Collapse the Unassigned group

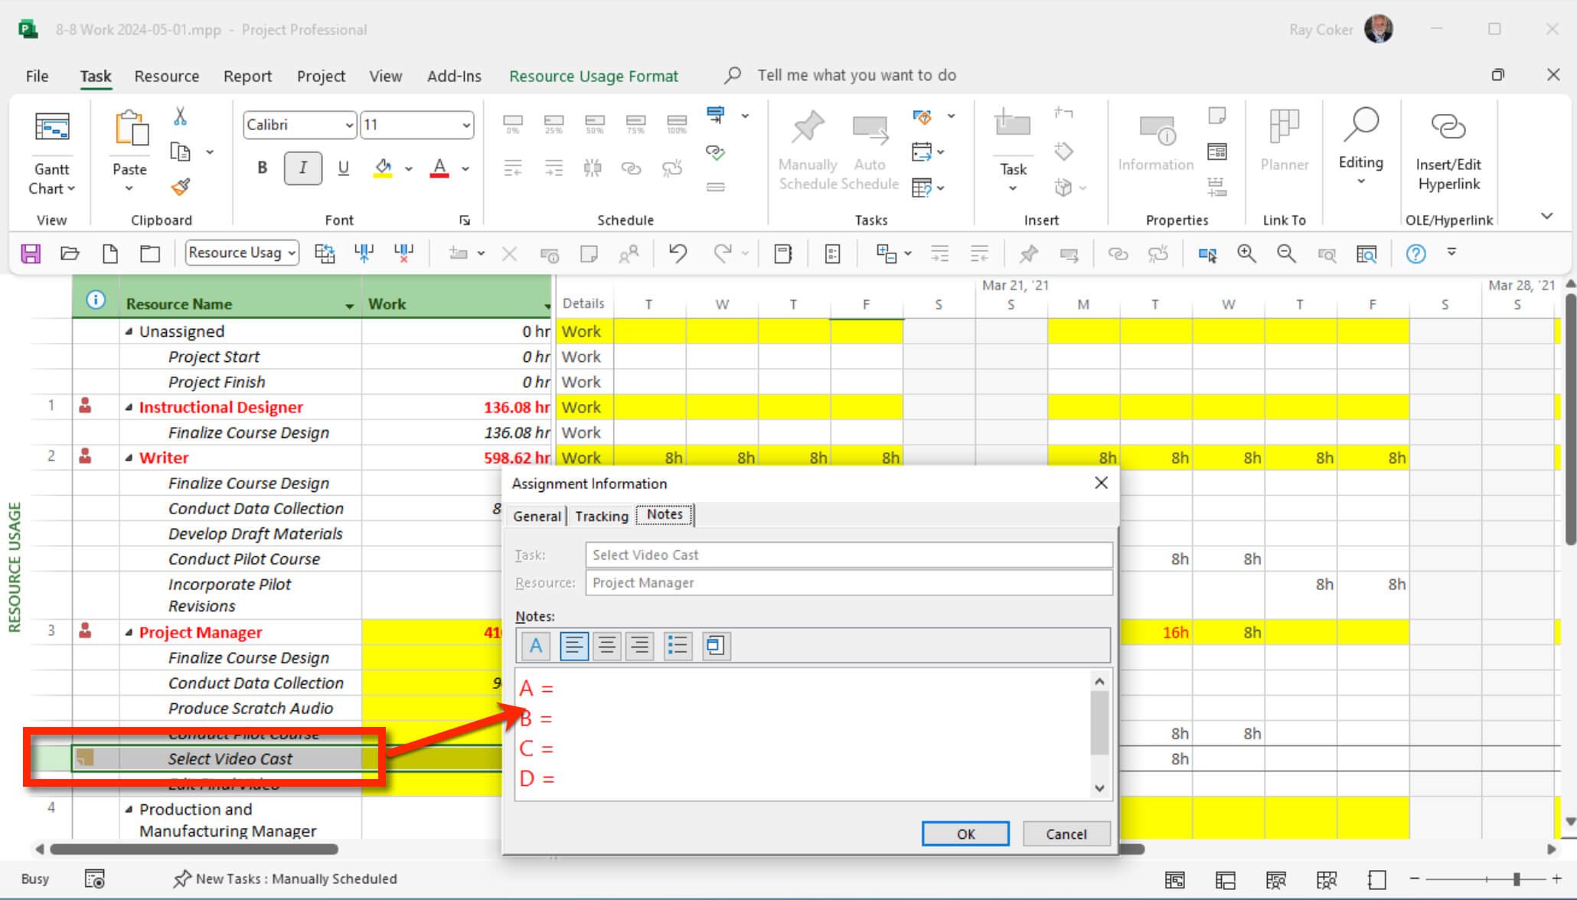pyautogui.click(x=129, y=331)
